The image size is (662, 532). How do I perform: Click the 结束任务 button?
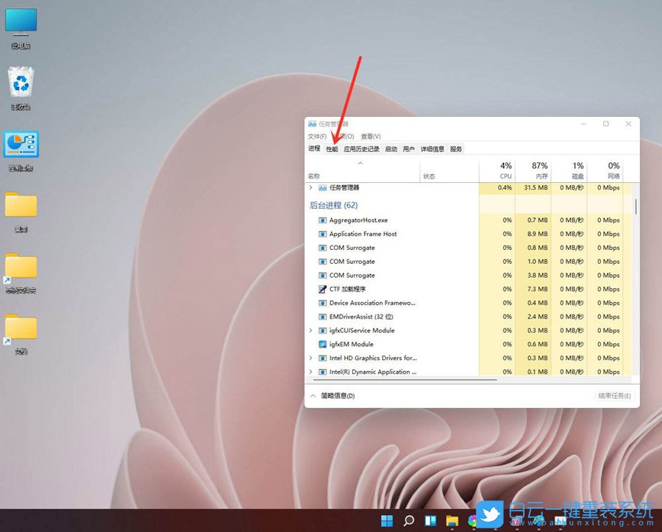(614, 395)
